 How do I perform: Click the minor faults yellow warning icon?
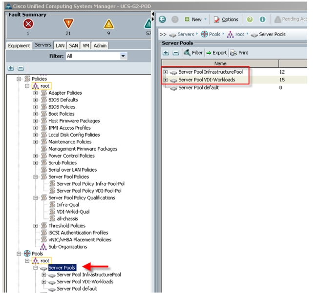109,24
